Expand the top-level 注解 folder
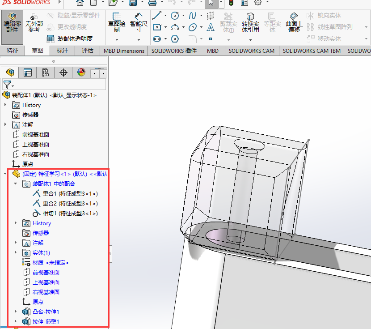The image size is (371, 329). [x=5, y=124]
